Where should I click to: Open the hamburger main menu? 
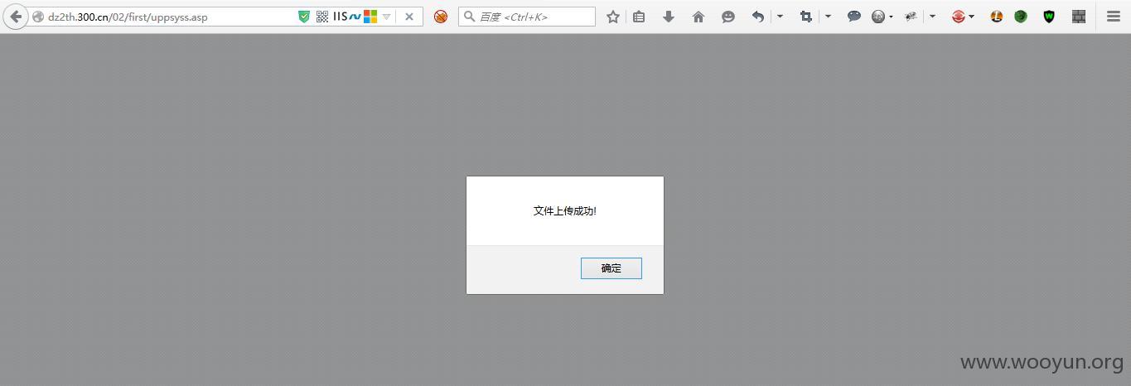(x=1114, y=17)
